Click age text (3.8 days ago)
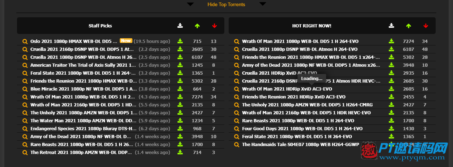453x167 pixels. (154, 89)
